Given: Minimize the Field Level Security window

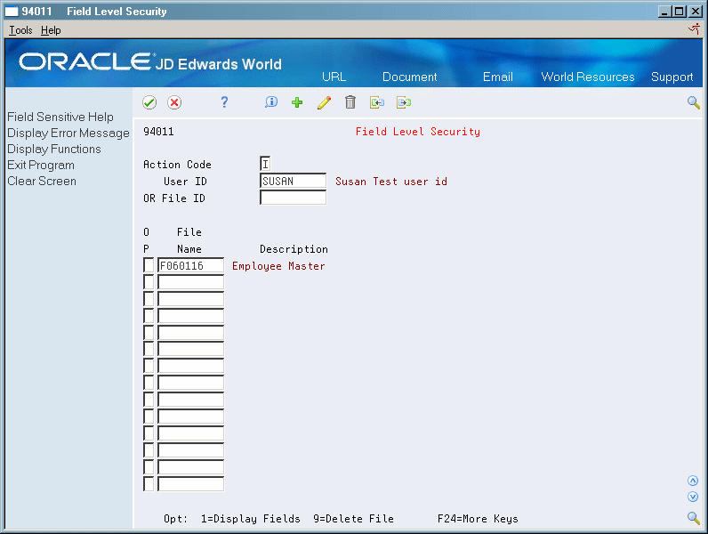Looking at the screenshot, I should (664, 12).
